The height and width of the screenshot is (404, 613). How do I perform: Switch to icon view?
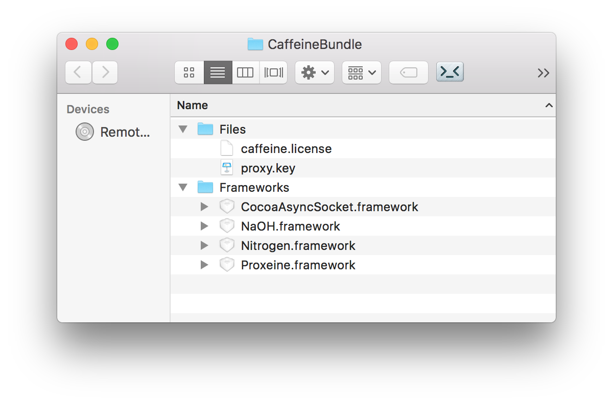[189, 72]
